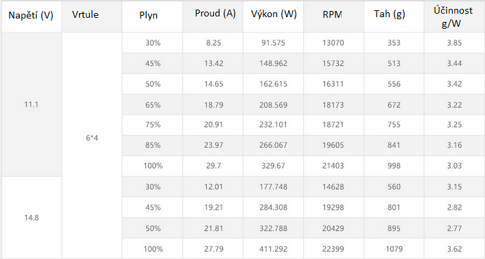The image size is (485, 259).
Task: Click the 411.292 power cell
Action: point(273,249)
